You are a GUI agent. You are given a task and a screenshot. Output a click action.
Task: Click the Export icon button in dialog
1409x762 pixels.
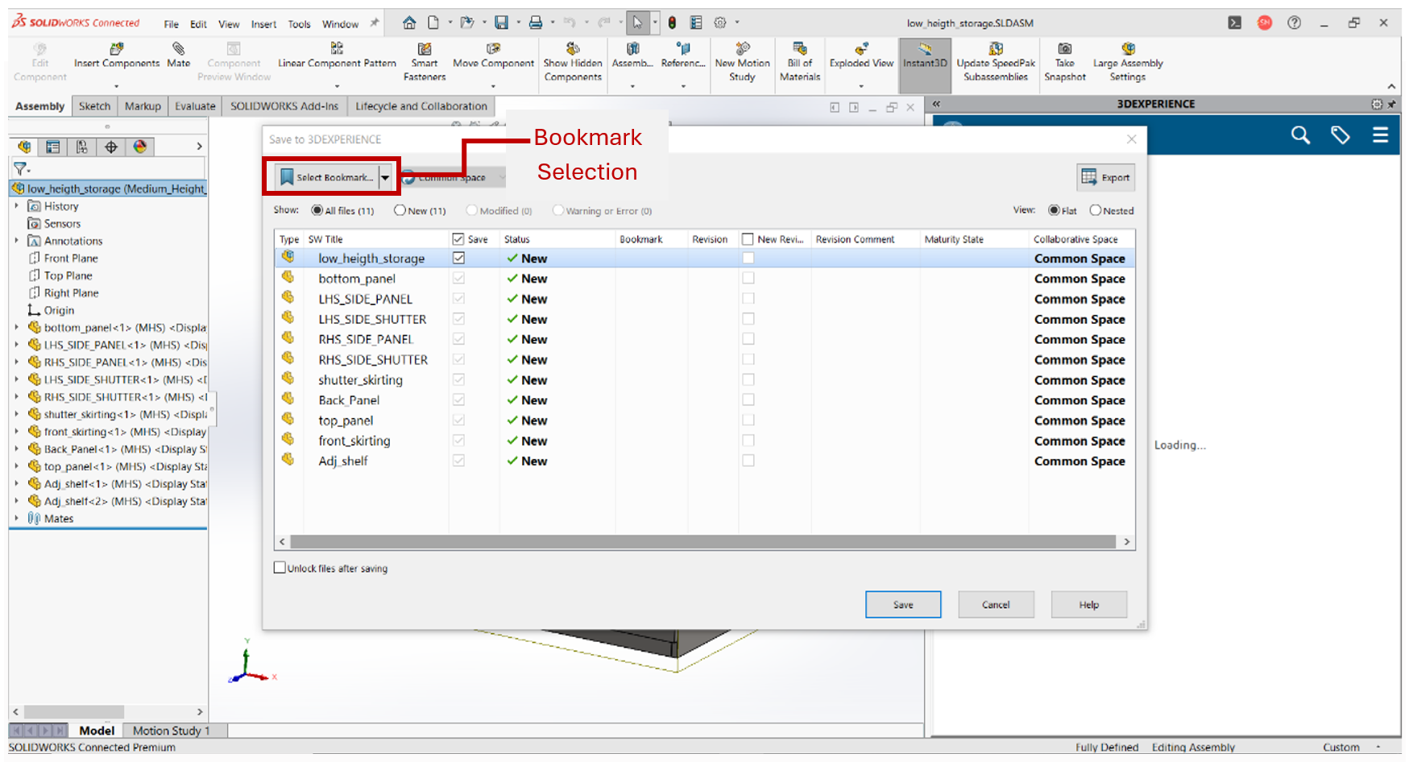point(1105,177)
